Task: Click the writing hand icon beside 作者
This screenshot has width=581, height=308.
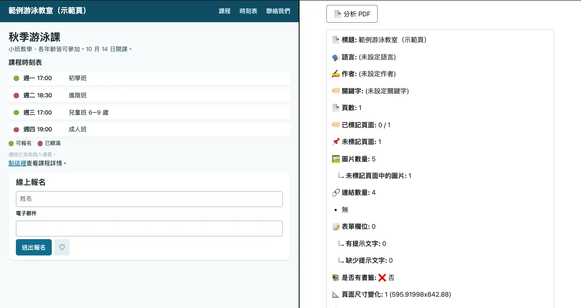Action: point(336,74)
